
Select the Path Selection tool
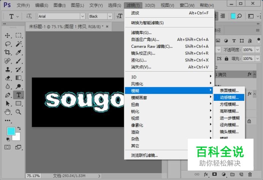pyautogui.click(x=8, y=103)
